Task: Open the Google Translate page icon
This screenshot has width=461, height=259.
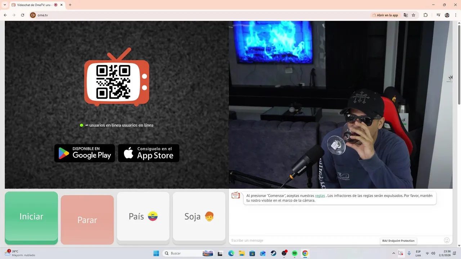Action: 406,15
